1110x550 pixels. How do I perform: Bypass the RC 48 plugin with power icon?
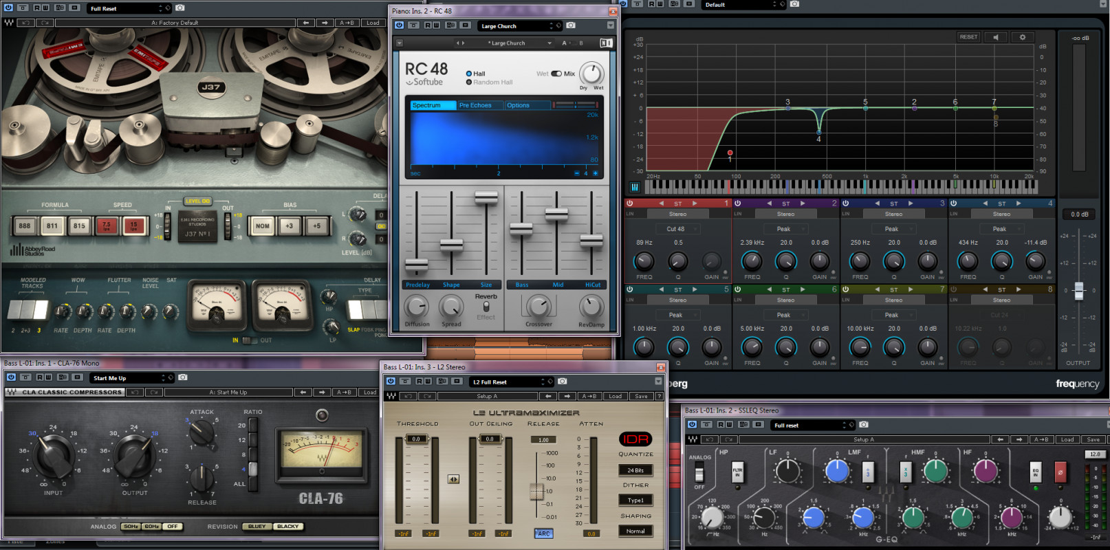(399, 25)
